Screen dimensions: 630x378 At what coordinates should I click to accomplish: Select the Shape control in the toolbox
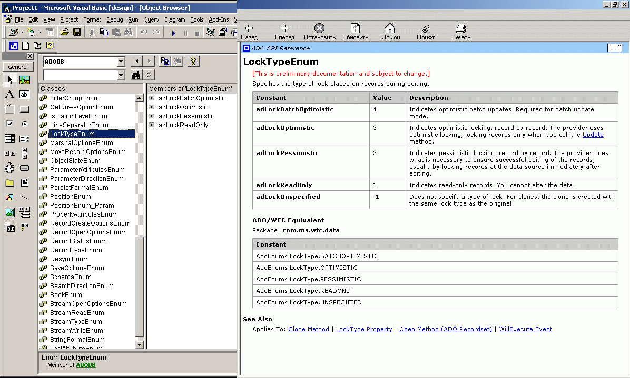[10, 198]
